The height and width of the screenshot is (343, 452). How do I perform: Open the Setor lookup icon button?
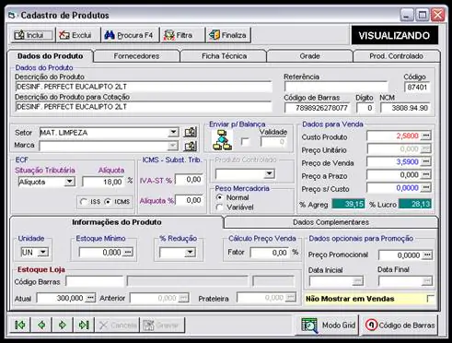tap(191, 133)
